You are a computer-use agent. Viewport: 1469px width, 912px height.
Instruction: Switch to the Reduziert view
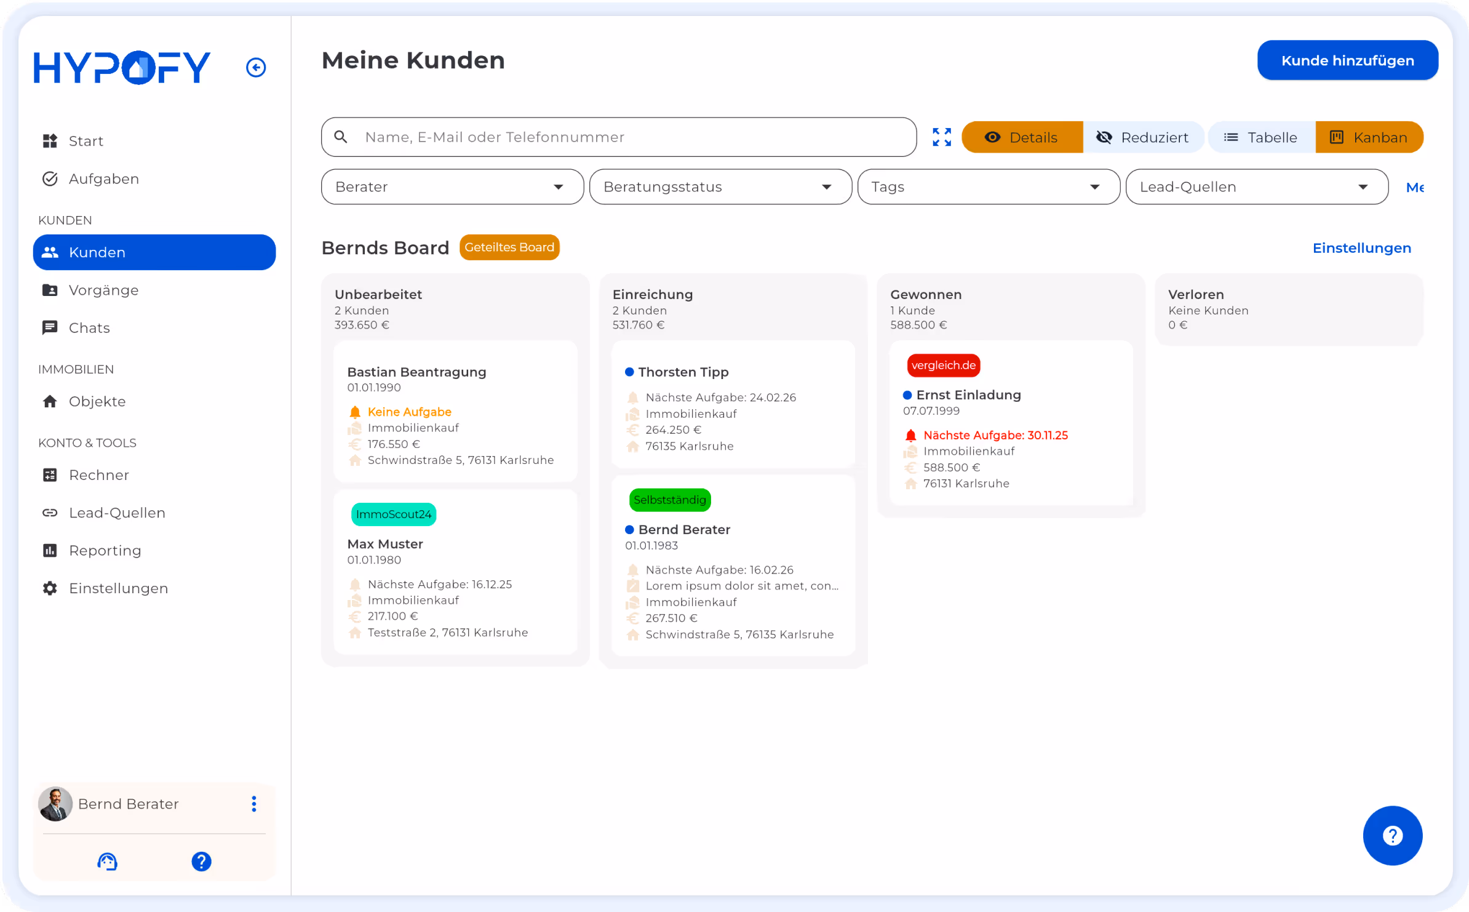tap(1143, 137)
